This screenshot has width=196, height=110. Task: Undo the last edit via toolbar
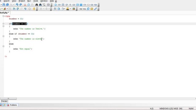click(17, 5)
